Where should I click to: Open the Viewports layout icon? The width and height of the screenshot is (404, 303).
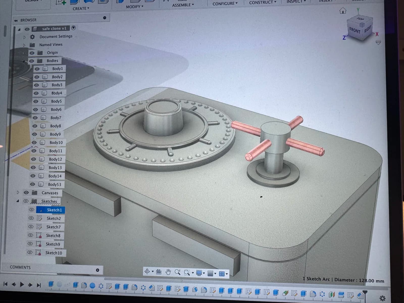[222, 274]
